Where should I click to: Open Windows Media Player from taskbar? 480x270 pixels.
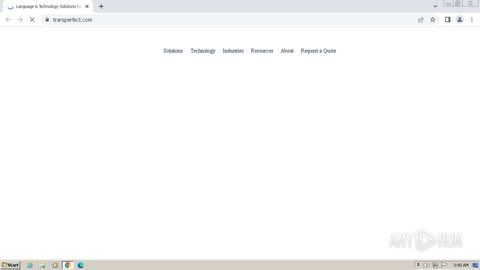[x=55, y=265]
